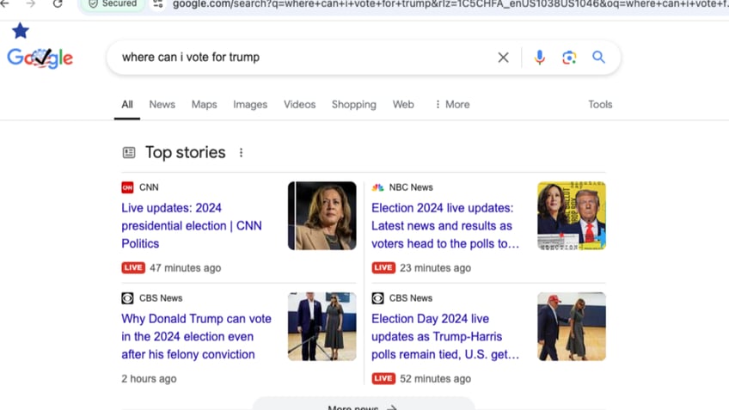Switch to the Shopping tab

click(354, 105)
